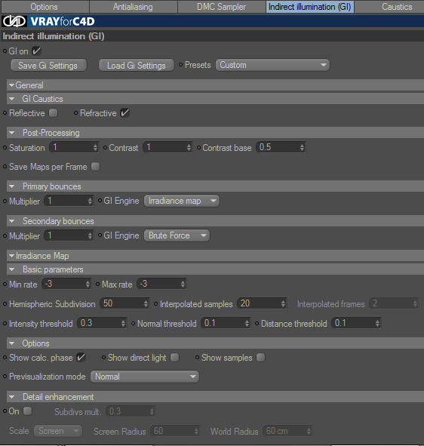Click the Load Gi Settings button

[137, 65]
